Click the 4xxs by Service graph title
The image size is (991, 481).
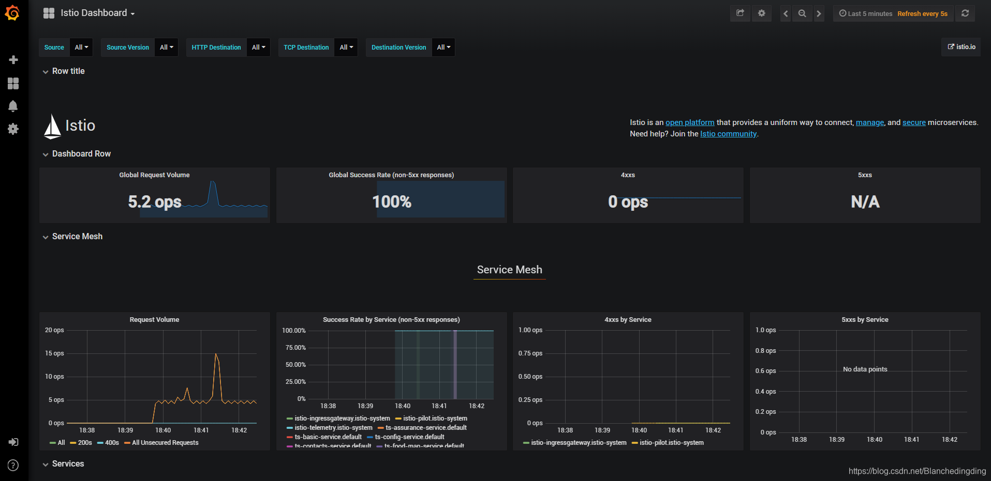tap(628, 320)
